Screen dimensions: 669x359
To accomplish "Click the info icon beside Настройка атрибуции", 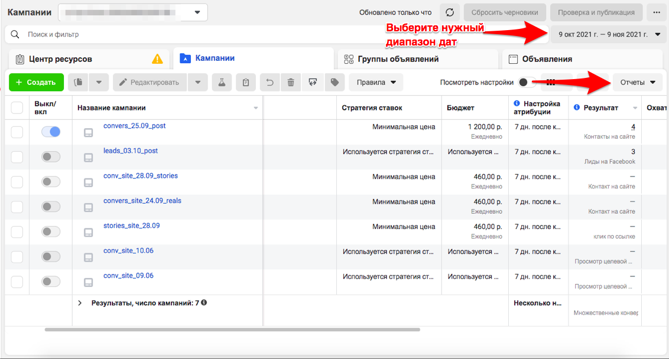I will (x=517, y=103).
